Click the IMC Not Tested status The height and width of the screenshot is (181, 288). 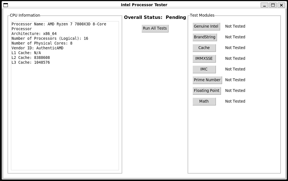[235, 69]
